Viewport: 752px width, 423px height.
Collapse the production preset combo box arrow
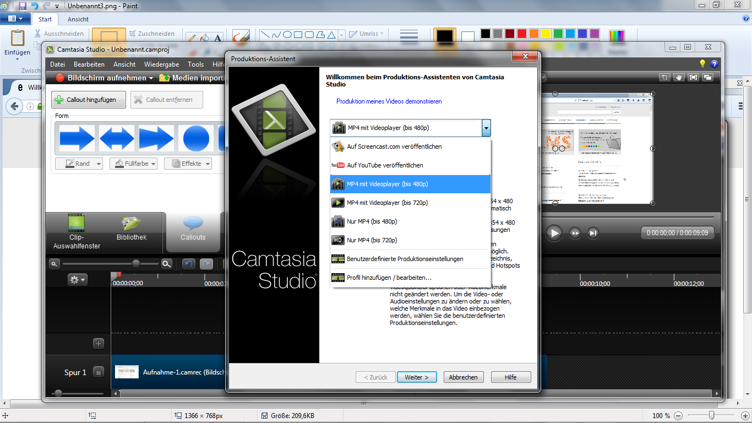point(486,128)
